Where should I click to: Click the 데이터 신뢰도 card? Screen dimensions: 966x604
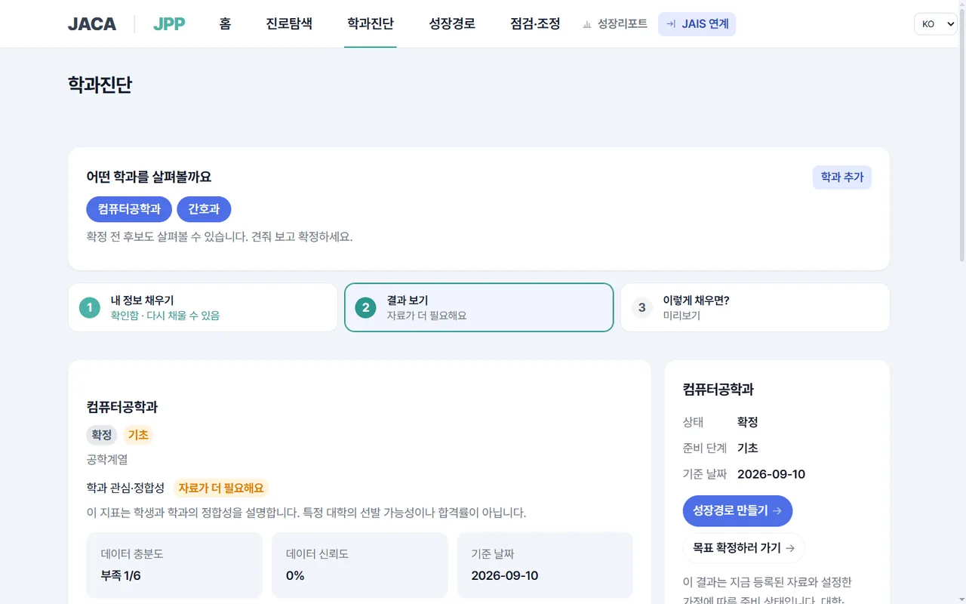pyautogui.click(x=359, y=565)
